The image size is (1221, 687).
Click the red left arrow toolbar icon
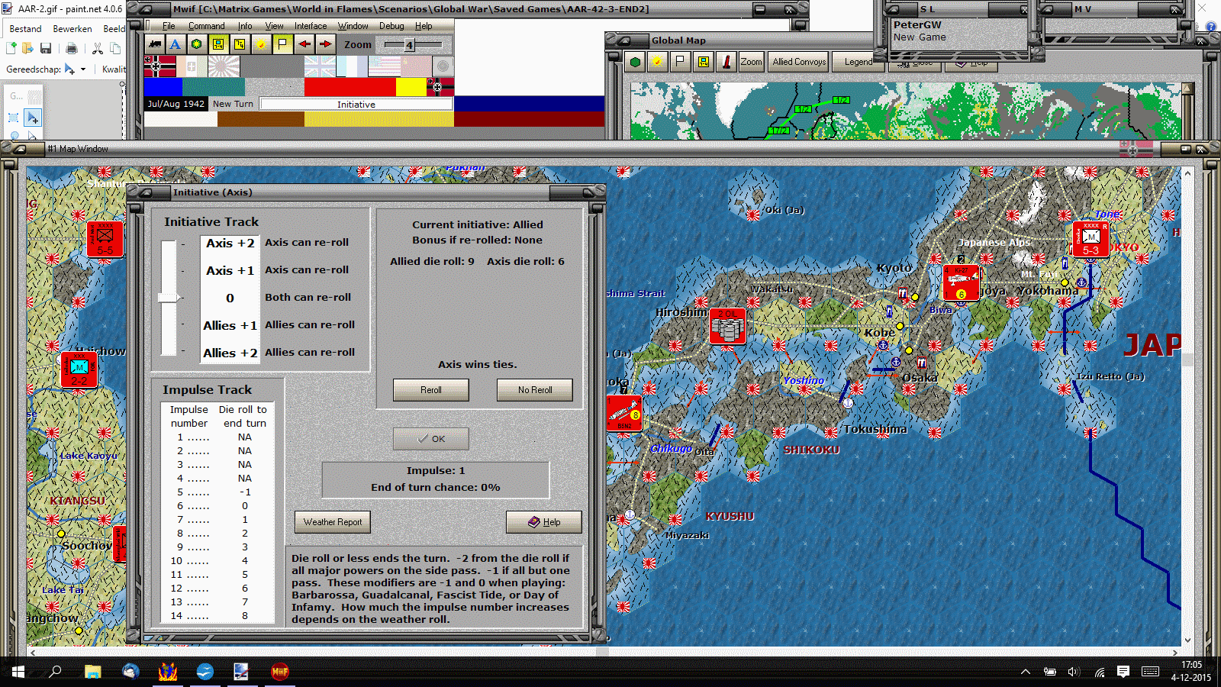pyautogui.click(x=304, y=44)
